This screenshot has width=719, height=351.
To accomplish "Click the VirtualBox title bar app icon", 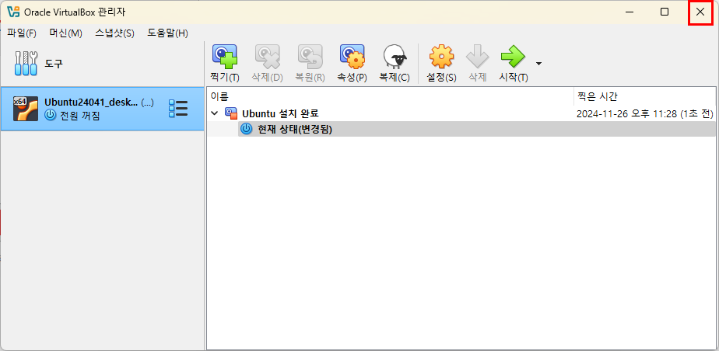I will (13, 12).
